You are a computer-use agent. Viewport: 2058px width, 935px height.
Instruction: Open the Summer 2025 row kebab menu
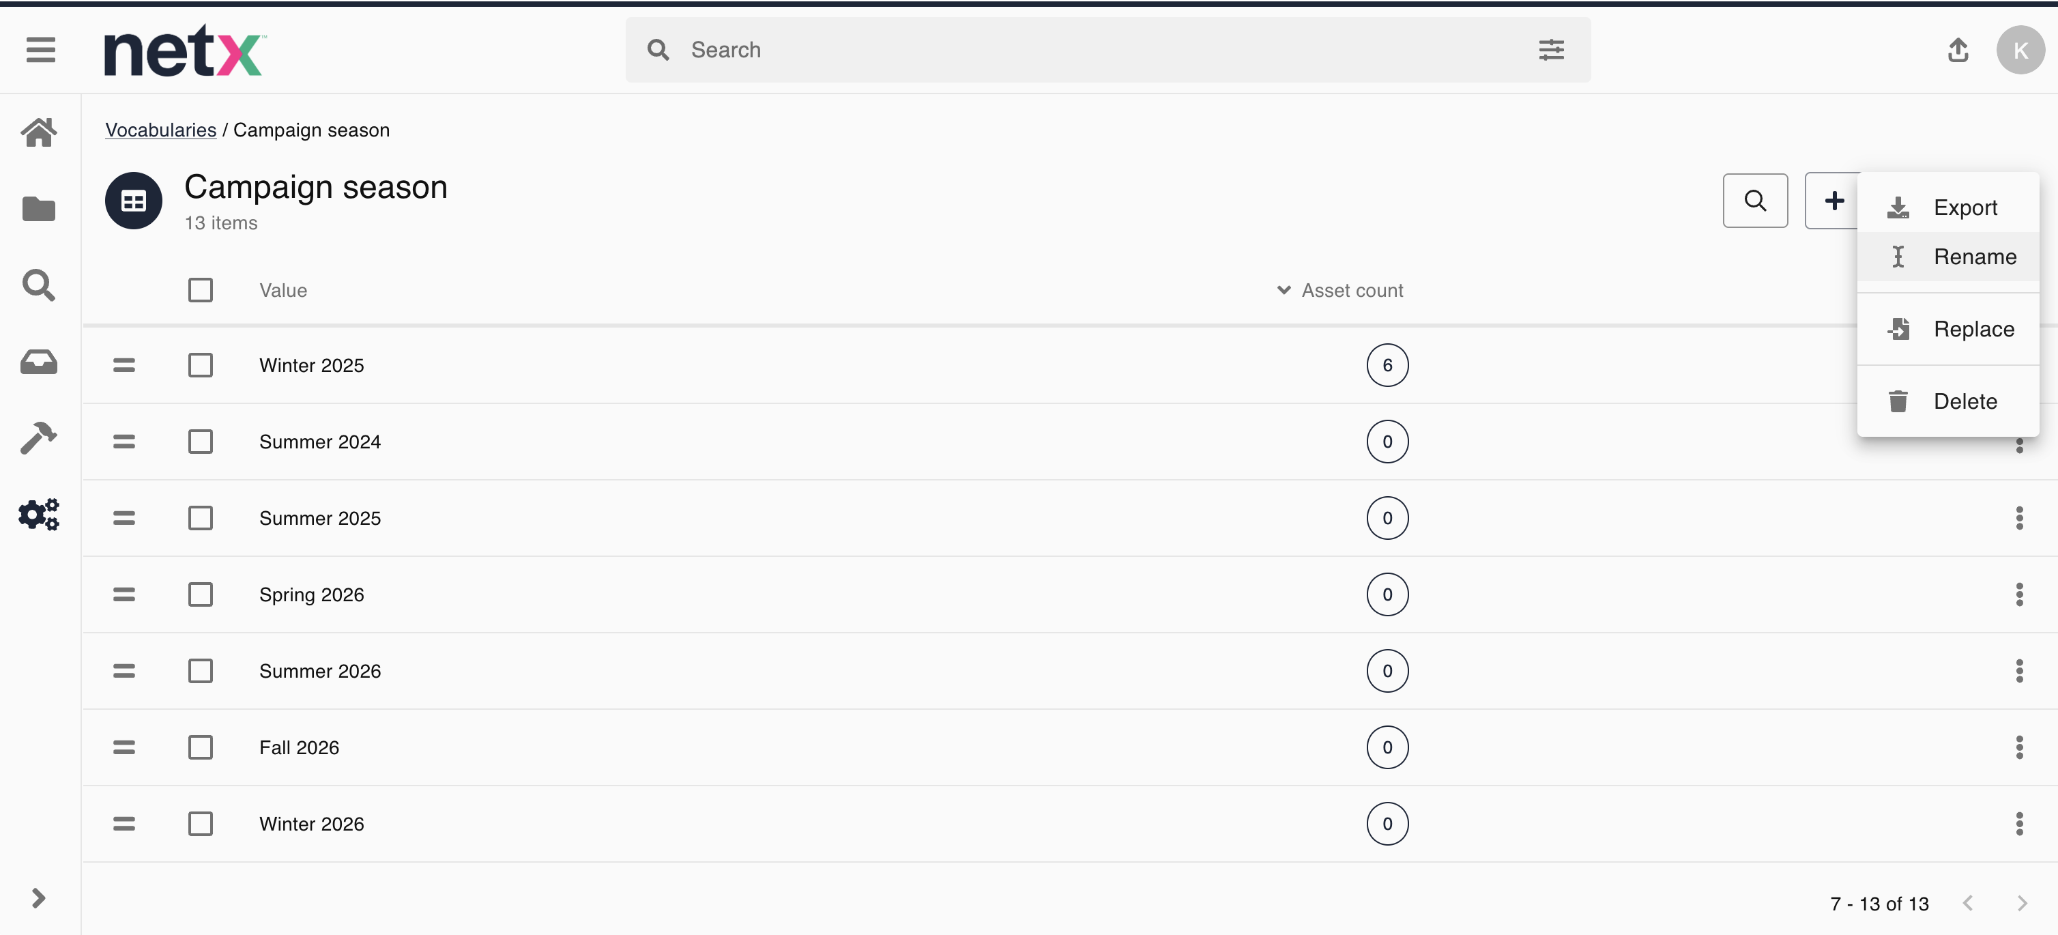2019,518
